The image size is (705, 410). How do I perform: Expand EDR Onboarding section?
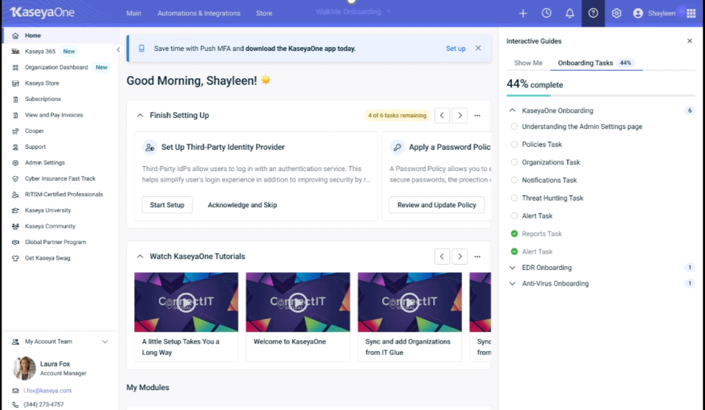(512, 268)
